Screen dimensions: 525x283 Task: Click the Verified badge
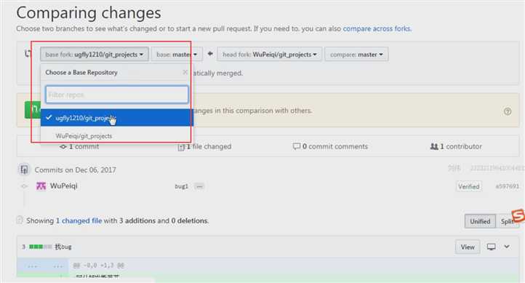coord(469,186)
